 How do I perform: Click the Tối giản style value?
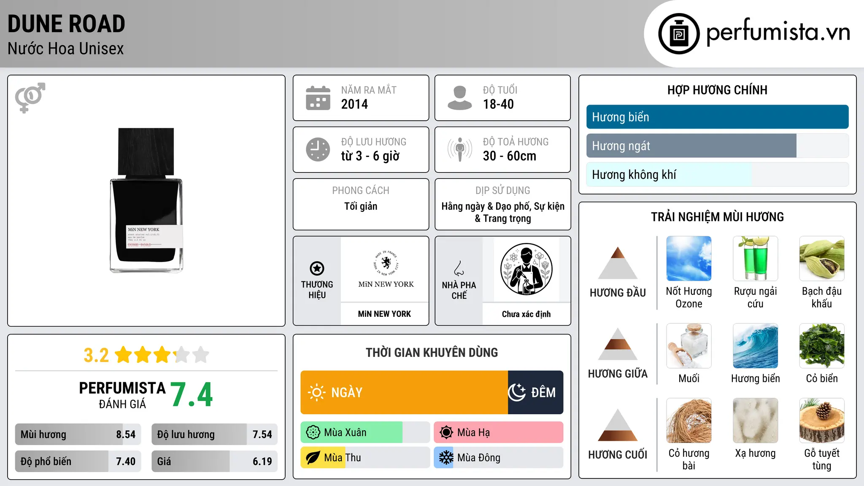point(361,206)
